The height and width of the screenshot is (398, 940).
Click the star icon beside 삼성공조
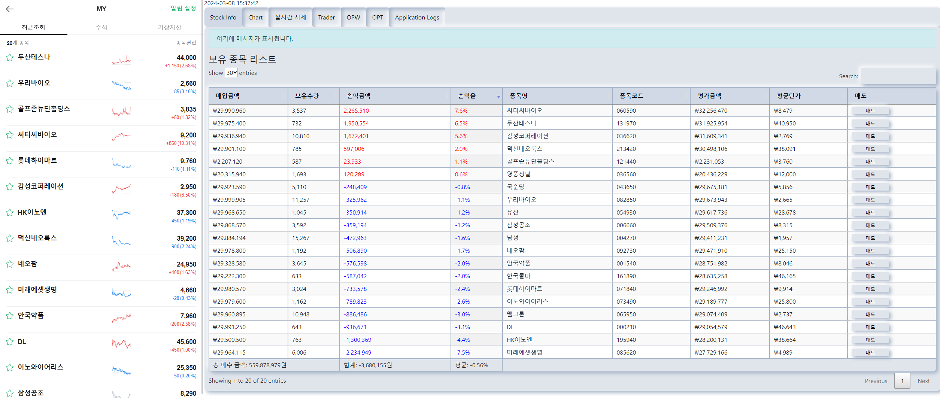[x=10, y=393]
